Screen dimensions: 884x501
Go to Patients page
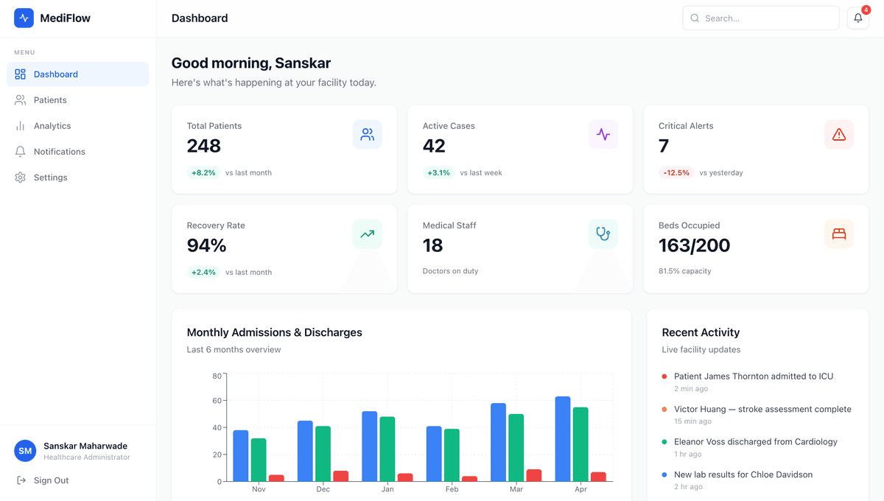click(x=77, y=100)
